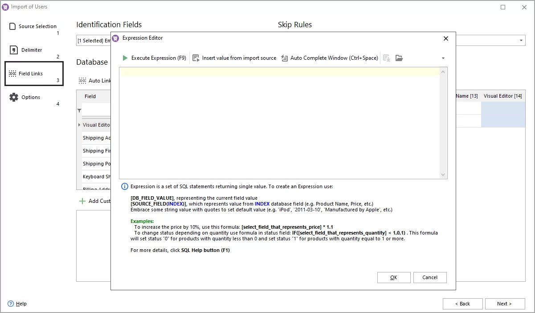Open the Skip Rules dropdown arrow
535x313 pixels.
tap(521, 41)
